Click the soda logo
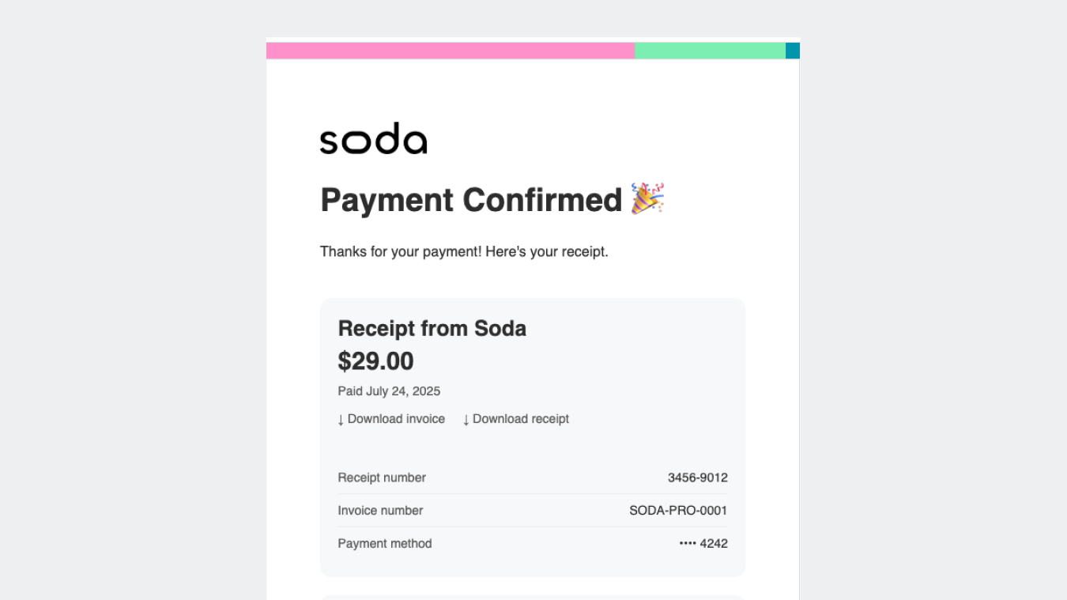 (x=373, y=139)
